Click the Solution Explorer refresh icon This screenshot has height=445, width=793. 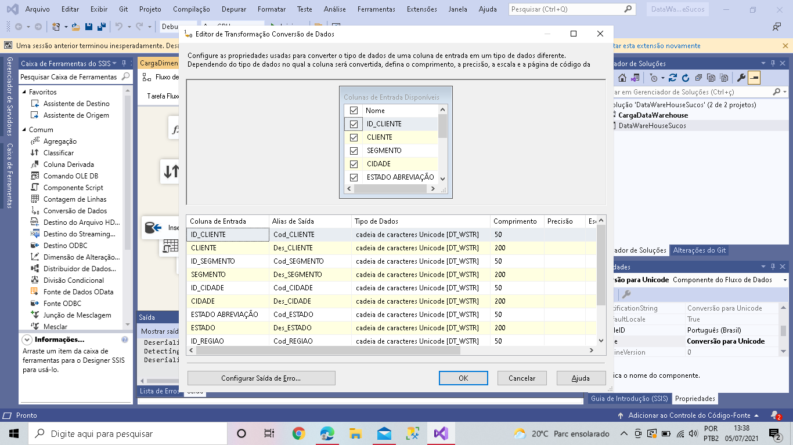click(x=686, y=78)
